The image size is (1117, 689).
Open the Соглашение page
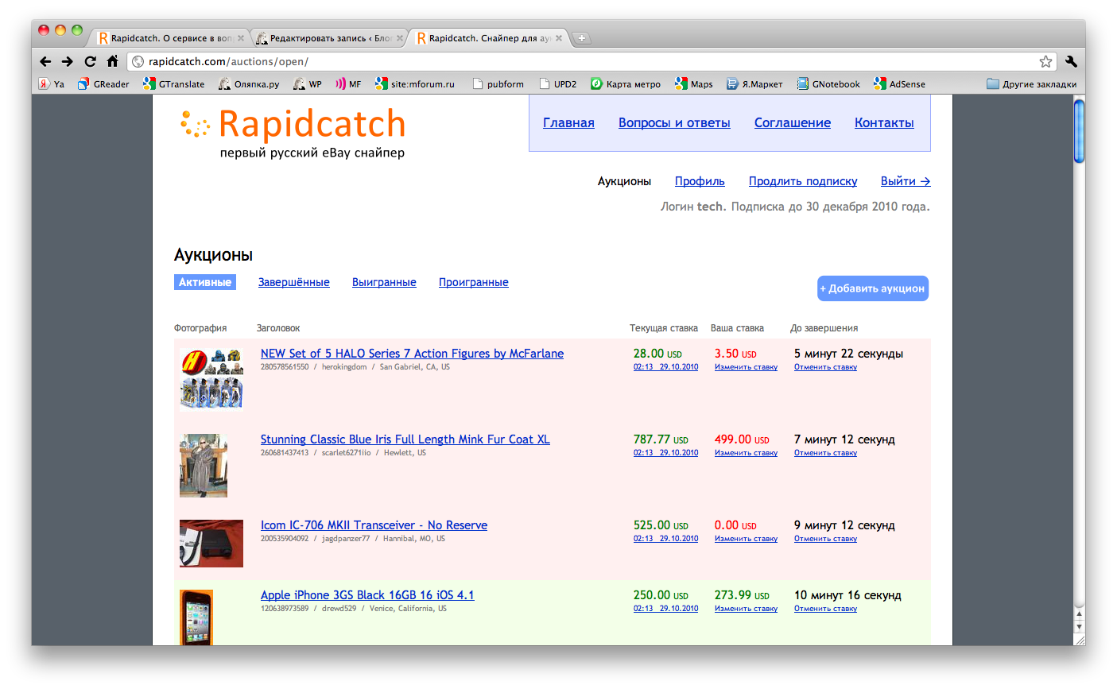793,122
